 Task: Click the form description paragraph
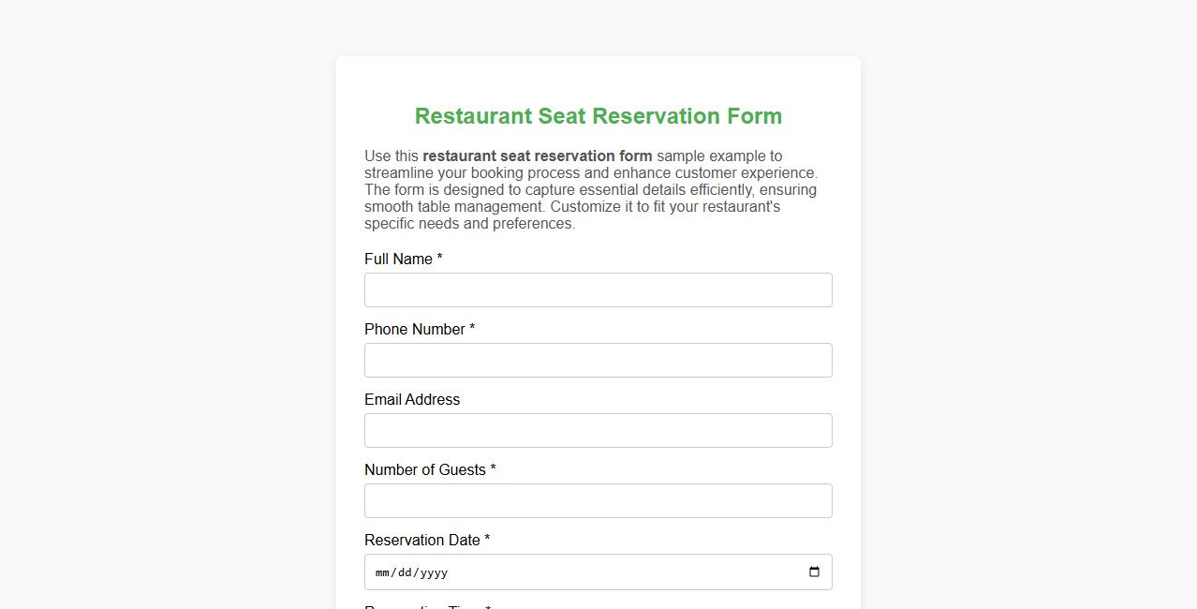point(590,189)
